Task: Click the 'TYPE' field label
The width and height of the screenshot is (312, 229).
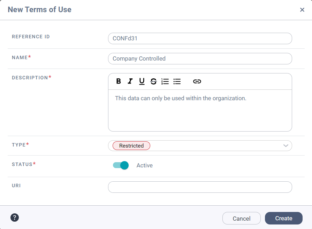Action: (19, 145)
